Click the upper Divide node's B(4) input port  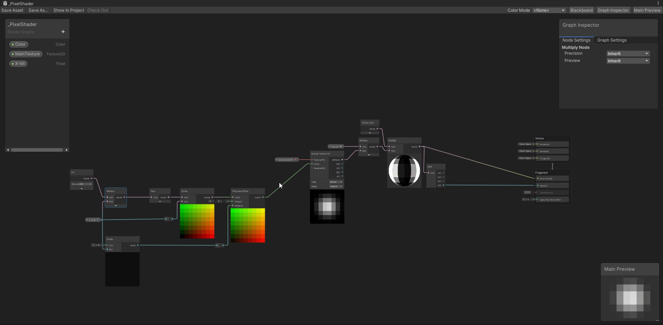coord(182,202)
